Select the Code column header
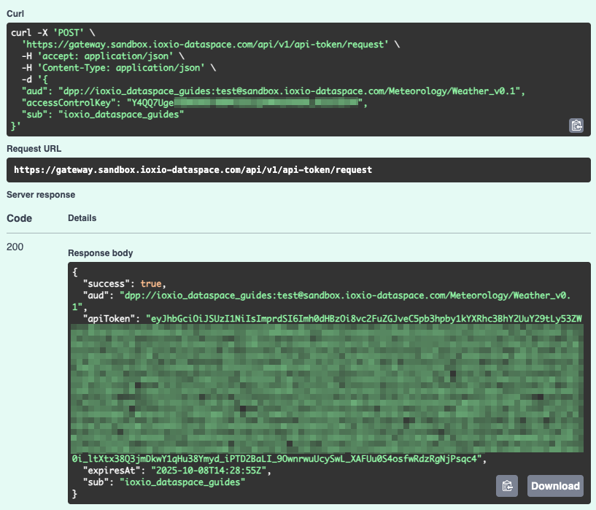Viewport: 596px width, 510px height. tap(19, 218)
